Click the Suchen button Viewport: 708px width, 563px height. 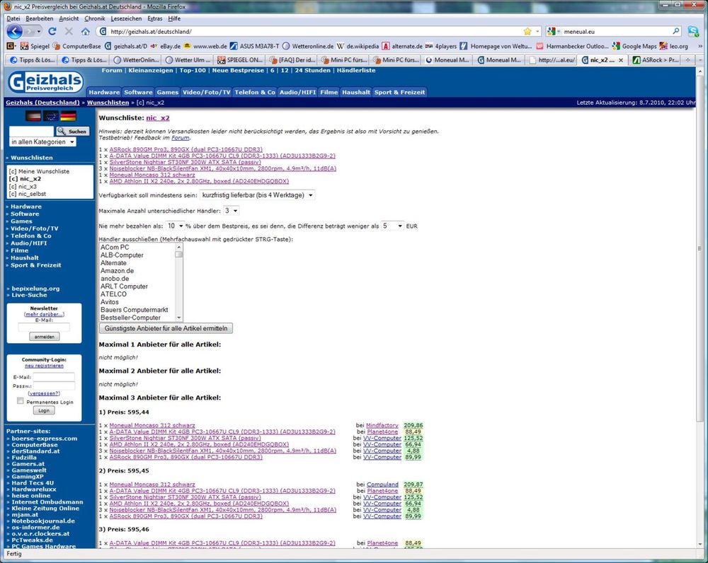(x=72, y=132)
